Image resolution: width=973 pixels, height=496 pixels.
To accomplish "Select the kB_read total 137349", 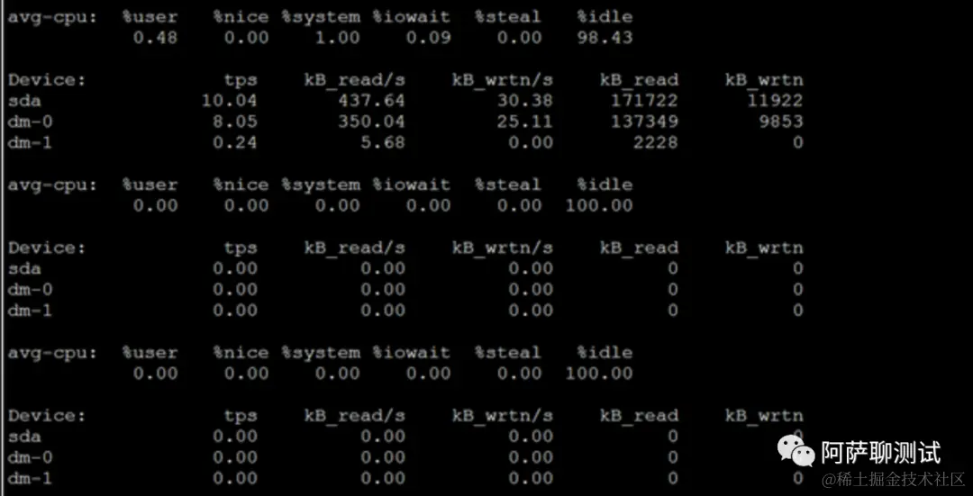I will (644, 122).
